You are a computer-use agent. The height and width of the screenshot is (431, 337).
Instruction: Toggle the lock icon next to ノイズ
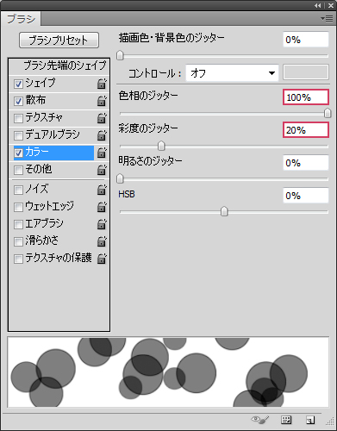click(x=102, y=190)
